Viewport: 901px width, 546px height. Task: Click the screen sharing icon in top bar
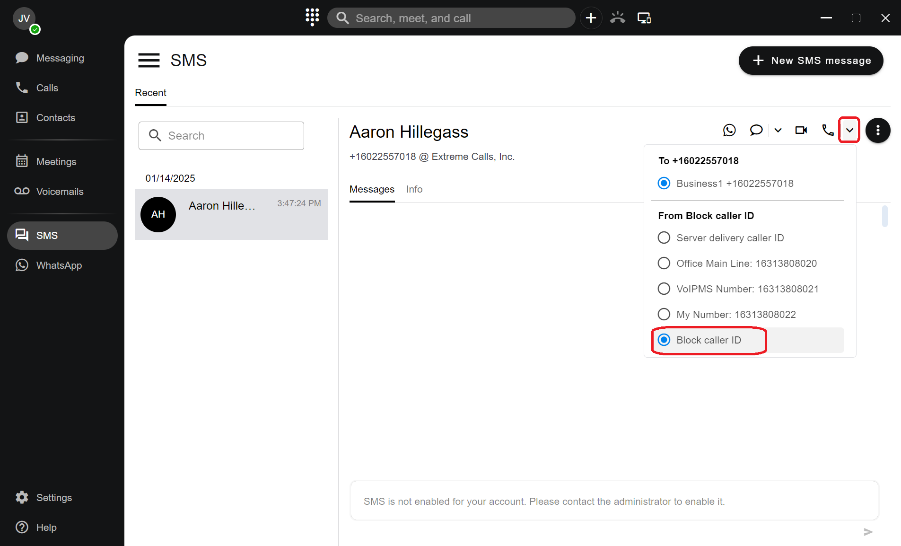[x=644, y=18]
